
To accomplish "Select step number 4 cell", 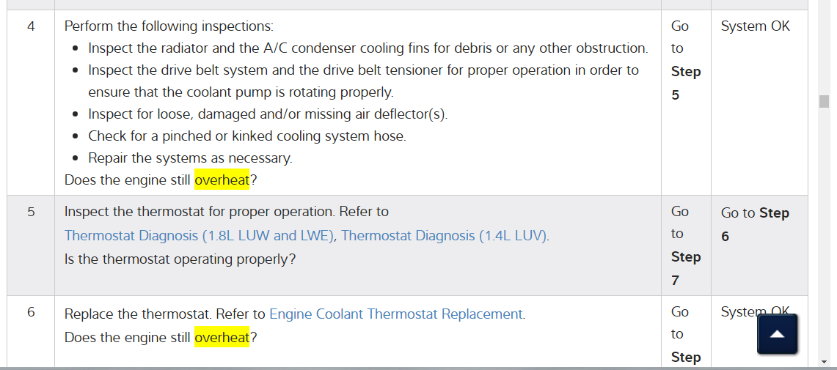I will click(x=31, y=26).
